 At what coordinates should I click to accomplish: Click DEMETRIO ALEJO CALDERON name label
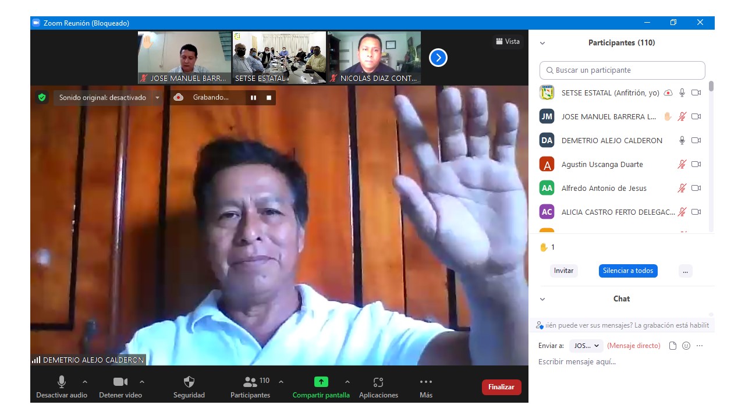[x=93, y=360]
